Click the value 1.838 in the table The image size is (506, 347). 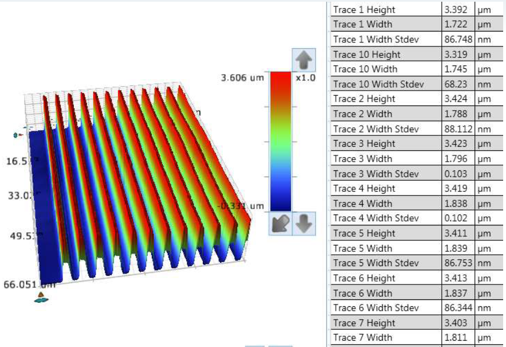tap(456, 204)
